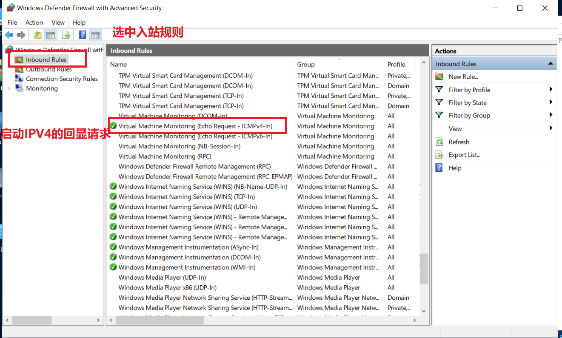Select Virtual Machine Monitoring (DCOM-In) rule
The image size is (562, 338).
(x=173, y=116)
